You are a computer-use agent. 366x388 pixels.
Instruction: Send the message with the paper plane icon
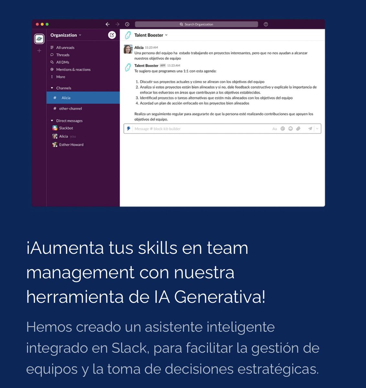pos(310,129)
